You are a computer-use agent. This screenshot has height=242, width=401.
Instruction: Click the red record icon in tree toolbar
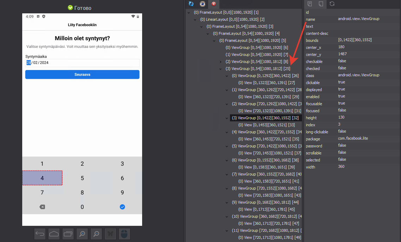[214, 4]
